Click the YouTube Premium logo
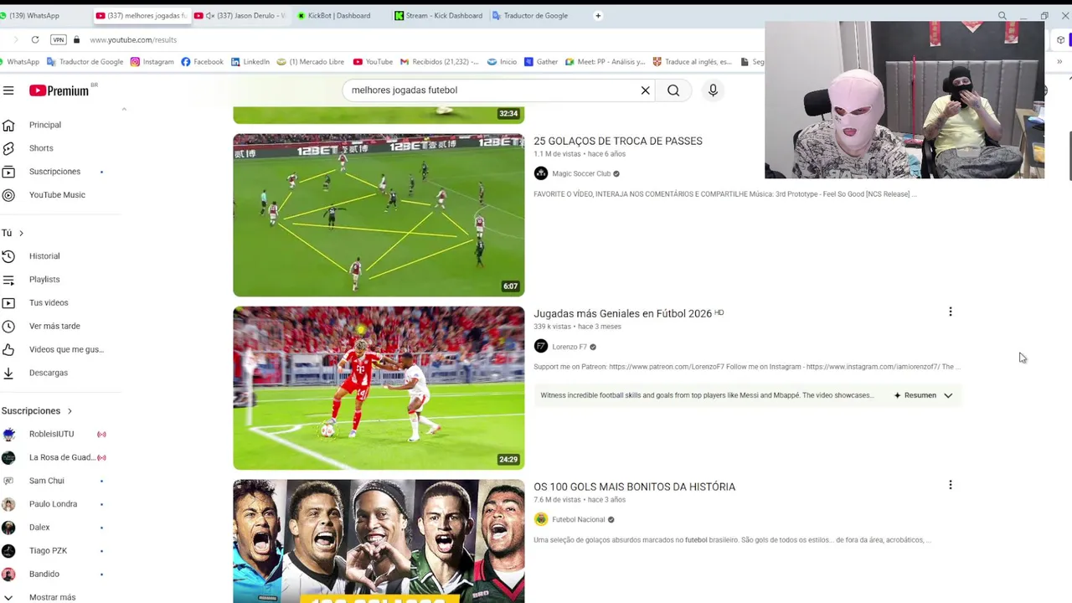 point(59,90)
